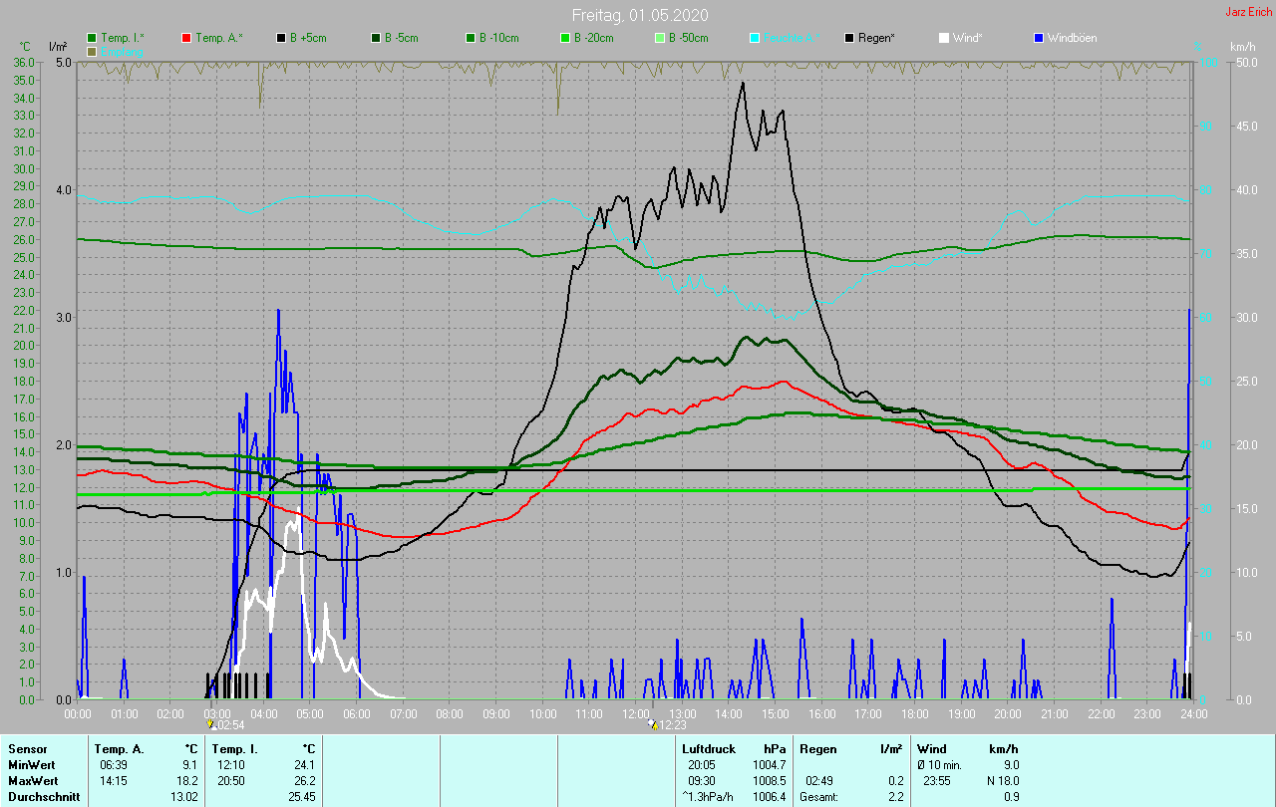Click the light green B -50cm legend square
The image size is (1276, 807).
pos(658,38)
